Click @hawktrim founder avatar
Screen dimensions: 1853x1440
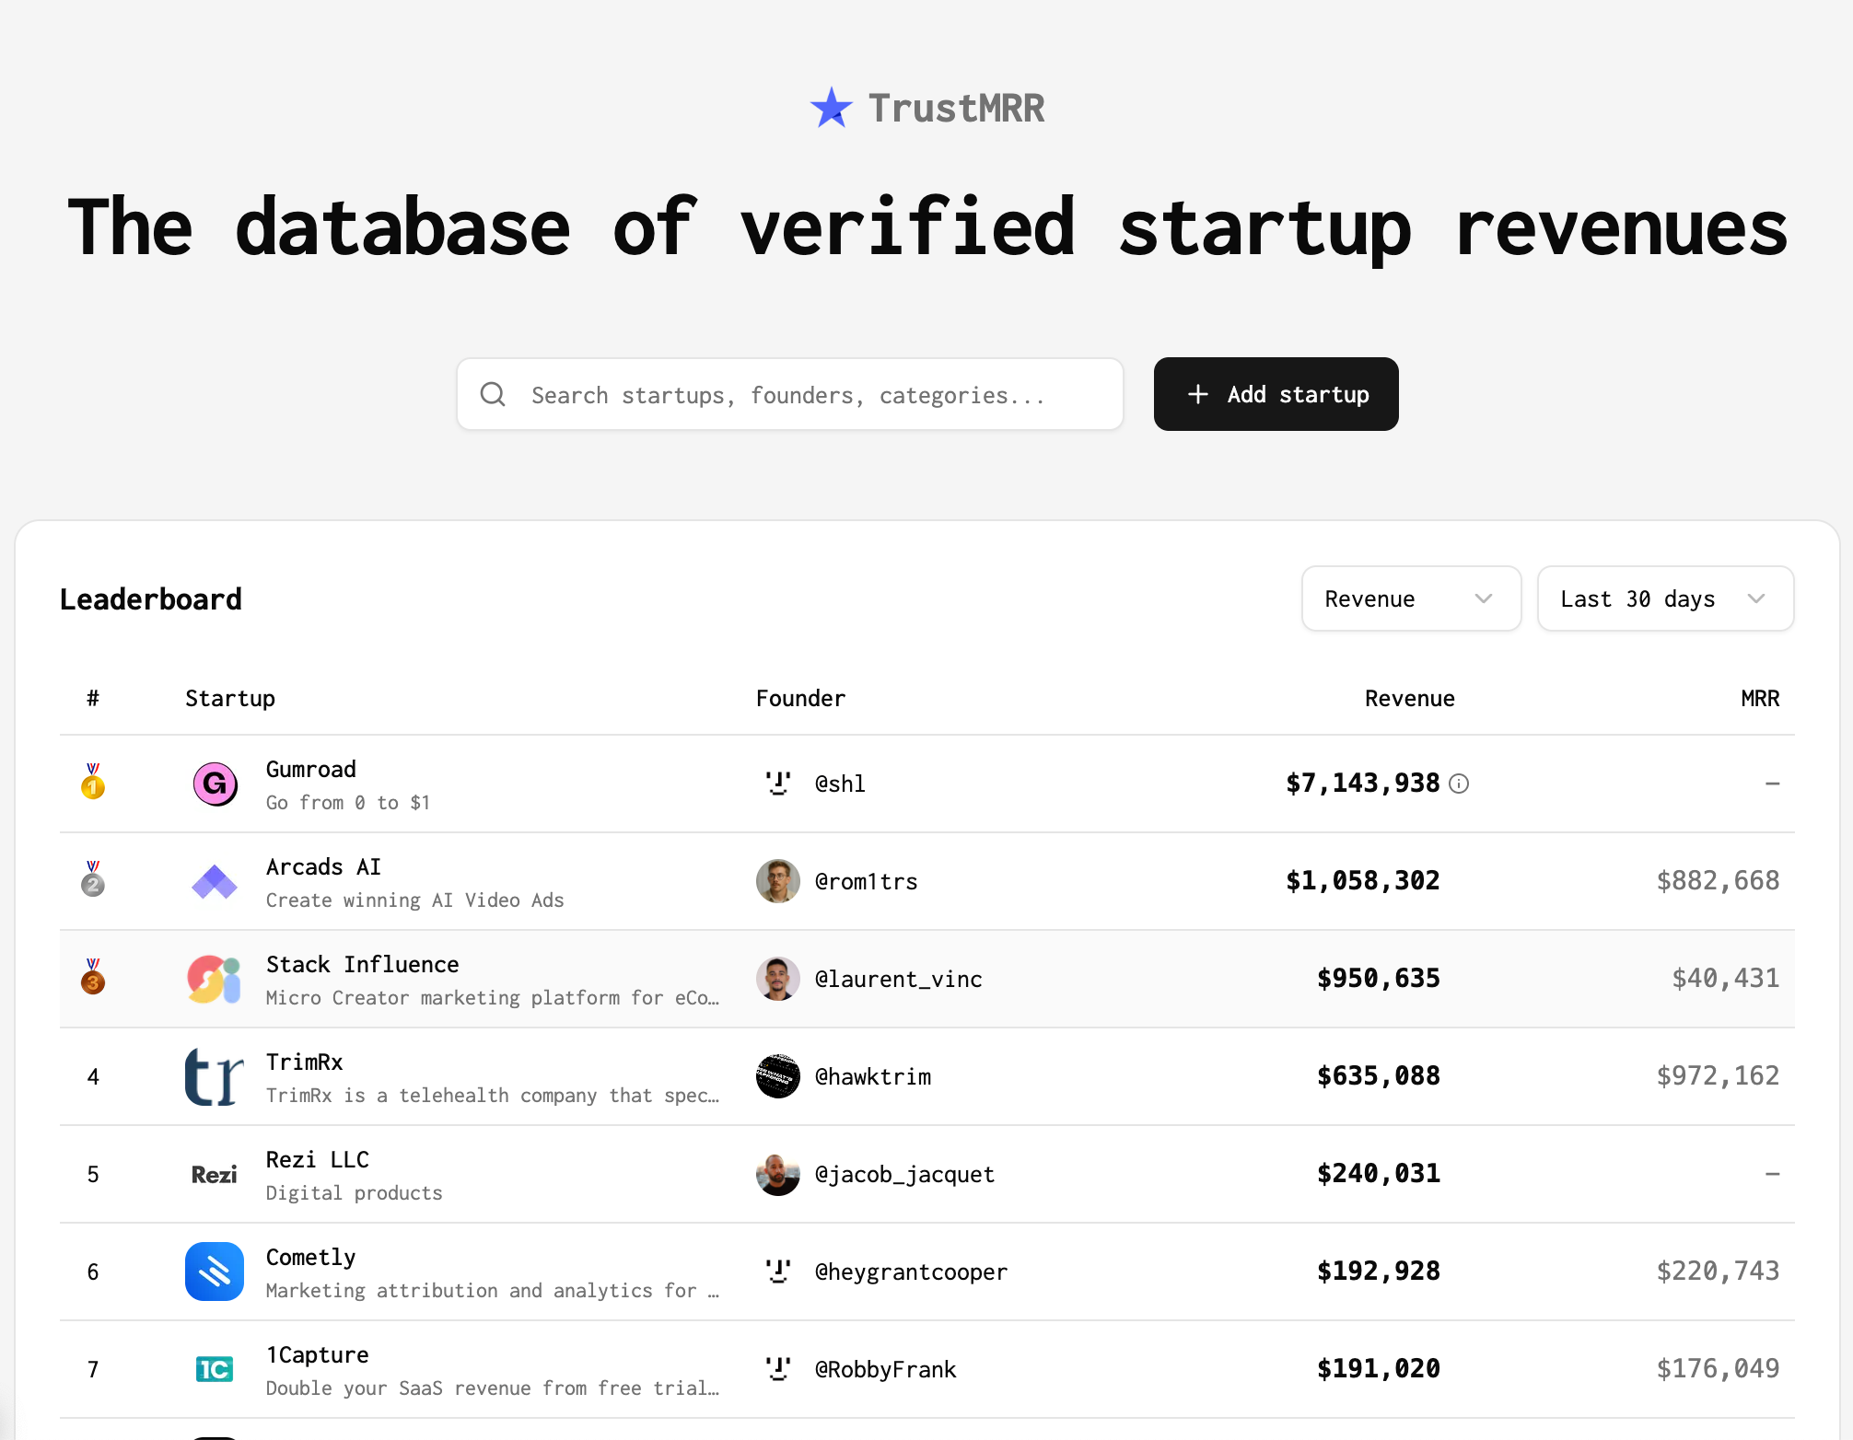click(778, 1076)
